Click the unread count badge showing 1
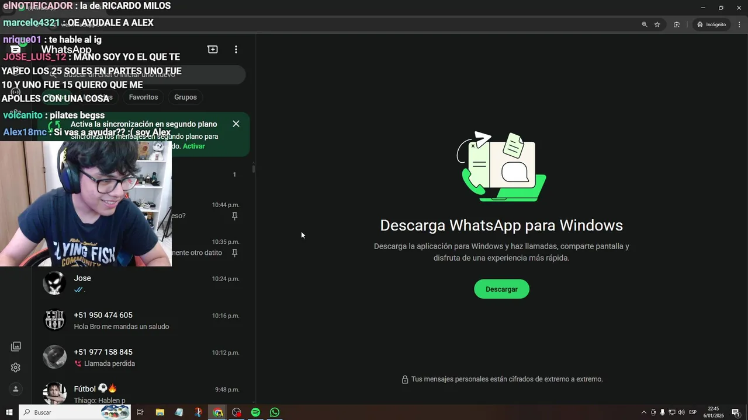 pos(234,174)
